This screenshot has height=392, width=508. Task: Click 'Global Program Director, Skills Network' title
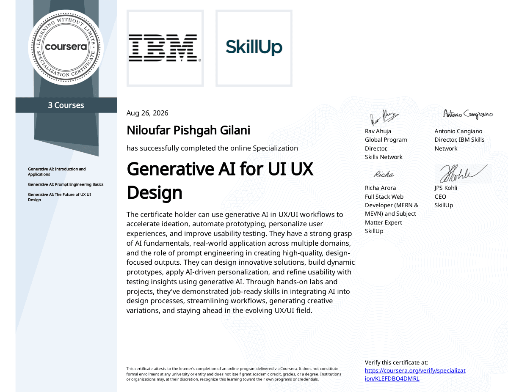point(386,148)
